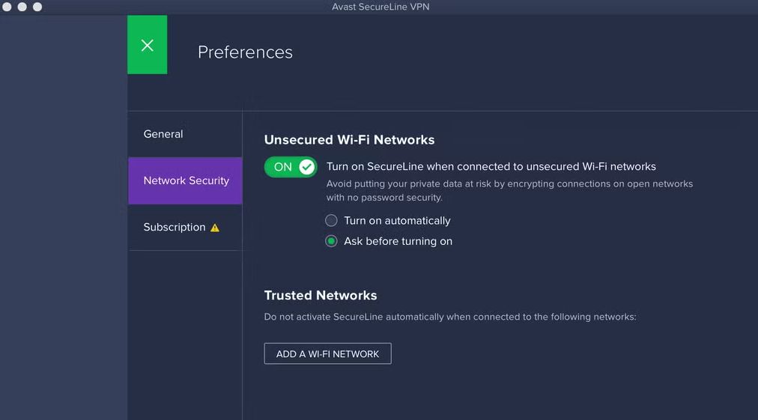The height and width of the screenshot is (420, 758).
Task: Click the Unsecured Wi-Fi Networks heading
Action: 349,140
